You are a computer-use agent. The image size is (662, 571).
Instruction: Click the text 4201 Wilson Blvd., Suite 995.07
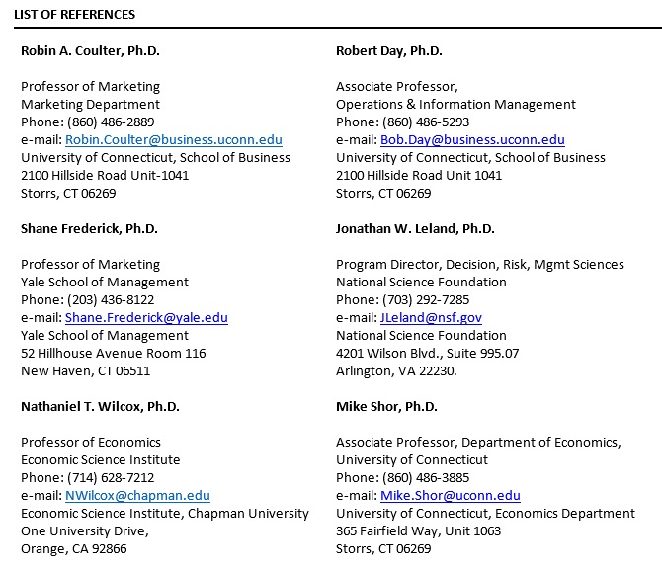[x=427, y=353]
